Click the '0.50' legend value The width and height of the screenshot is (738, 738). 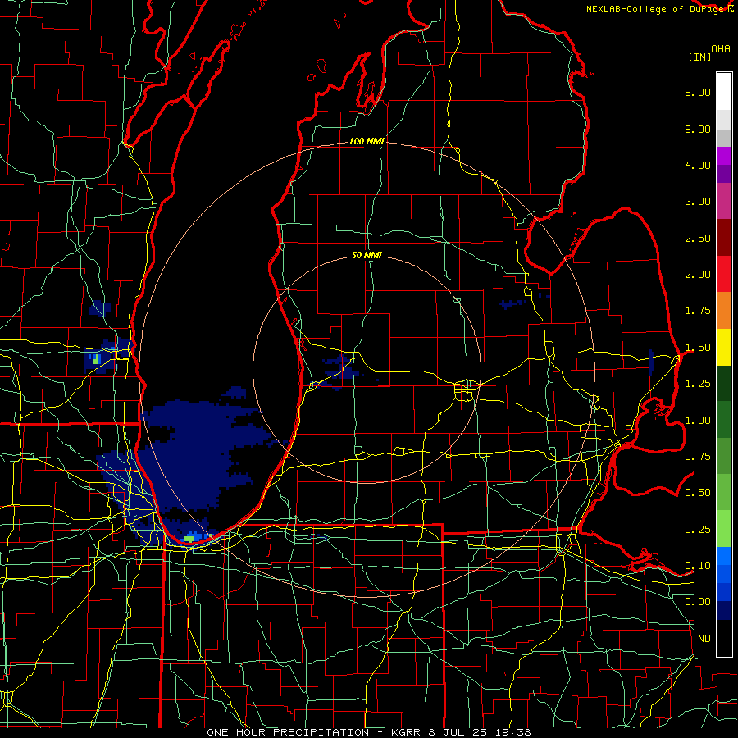(x=698, y=493)
